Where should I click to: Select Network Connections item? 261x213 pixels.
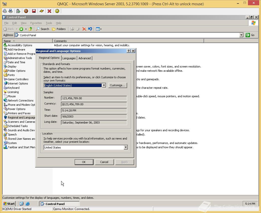[x=19, y=100]
